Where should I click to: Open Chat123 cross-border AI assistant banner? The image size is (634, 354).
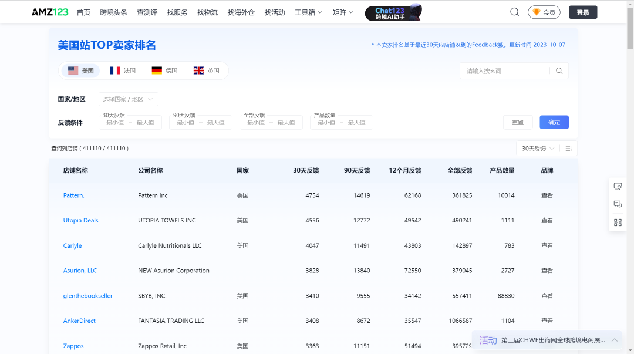(393, 12)
